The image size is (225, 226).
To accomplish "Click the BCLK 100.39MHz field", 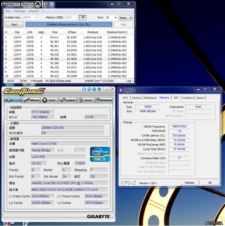I will pyautogui.click(x=43, y=117).
